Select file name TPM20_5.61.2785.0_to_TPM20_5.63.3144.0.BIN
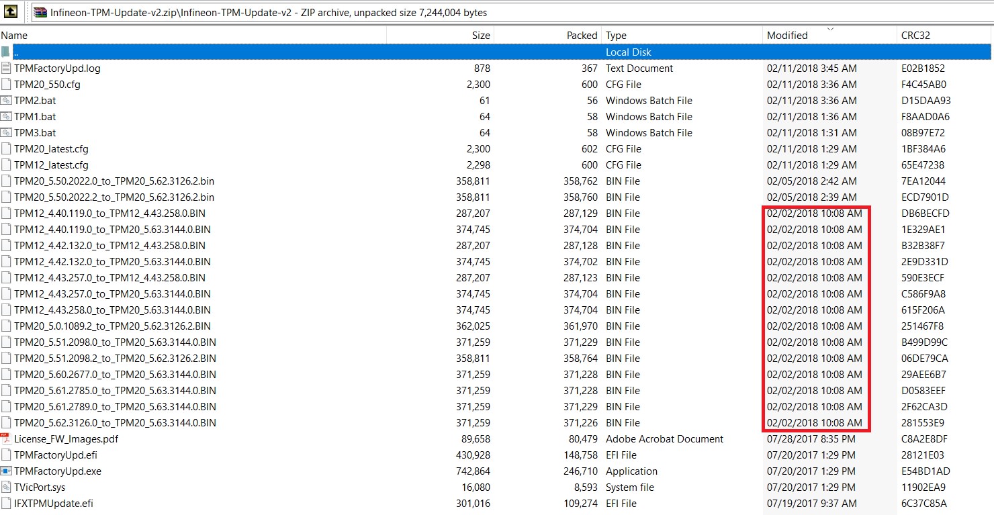The image size is (994, 515). (115, 391)
